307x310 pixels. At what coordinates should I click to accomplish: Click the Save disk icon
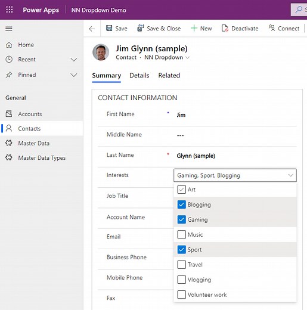tap(109, 28)
